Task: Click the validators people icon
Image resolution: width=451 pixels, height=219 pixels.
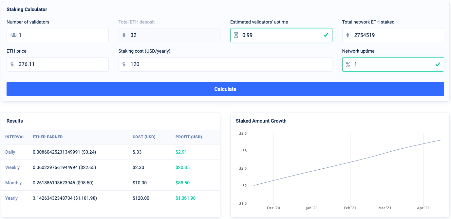Action: (x=13, y=35)
